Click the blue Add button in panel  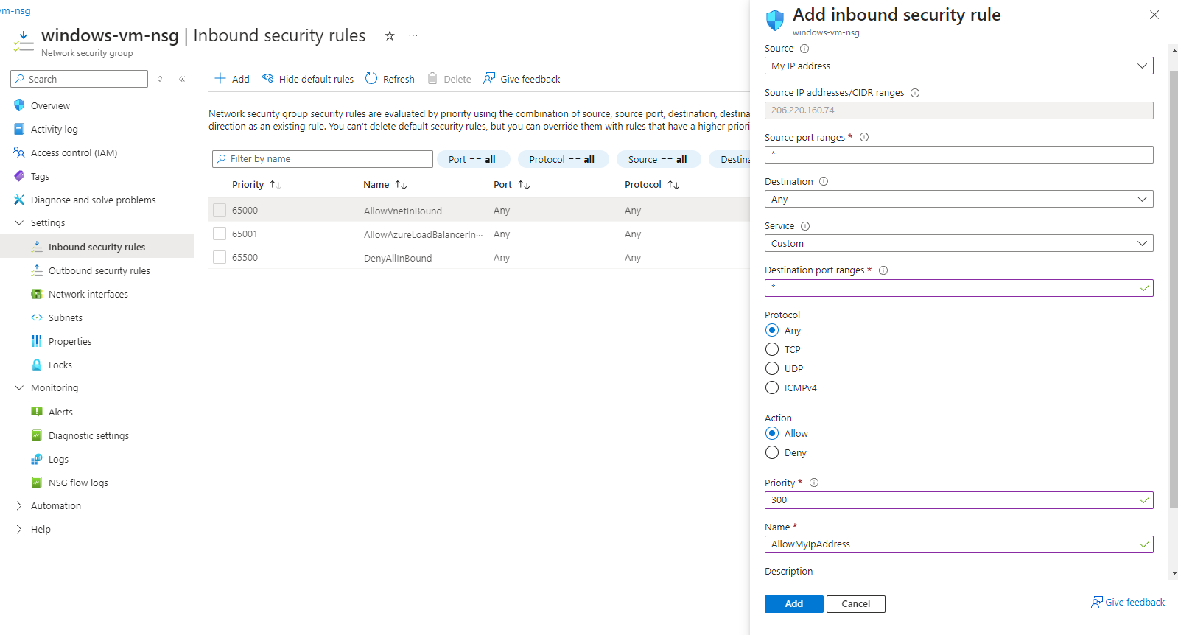794,604
